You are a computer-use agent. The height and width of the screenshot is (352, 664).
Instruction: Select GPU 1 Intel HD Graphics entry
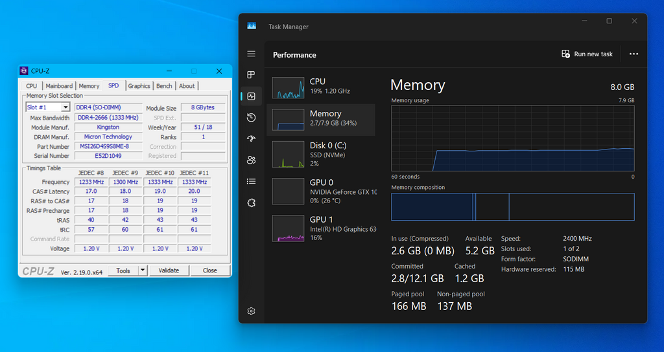coord(321,228)
